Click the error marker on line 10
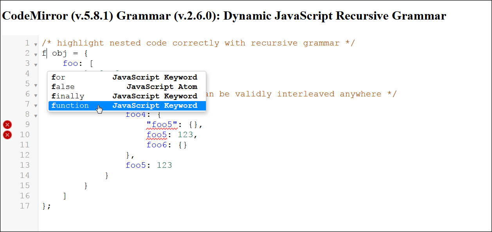 7,135
